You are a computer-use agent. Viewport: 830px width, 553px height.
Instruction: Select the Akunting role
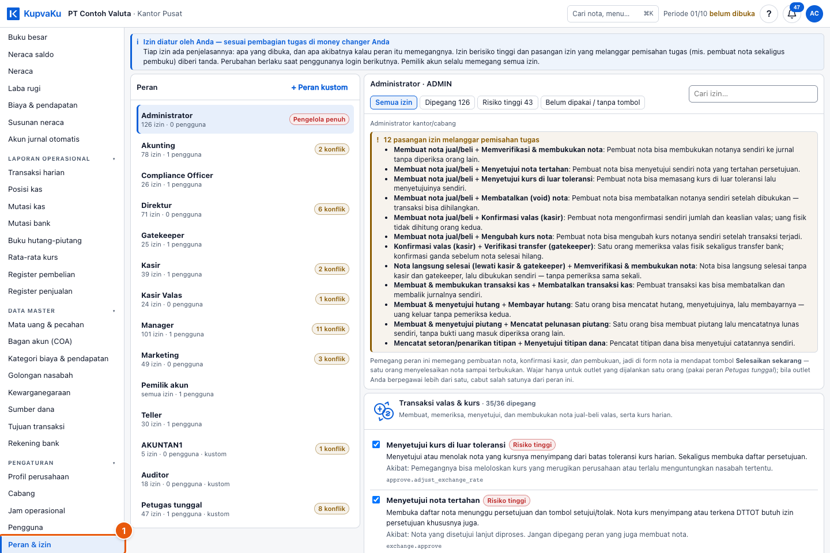coord(246,149)
